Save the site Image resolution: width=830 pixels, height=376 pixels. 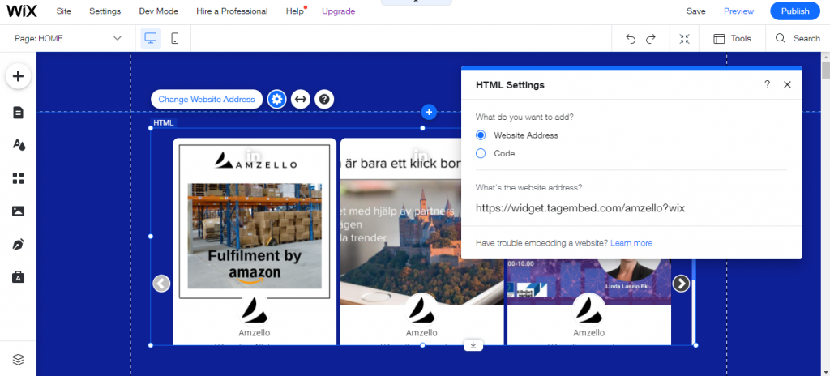click(x=695, y=11)
